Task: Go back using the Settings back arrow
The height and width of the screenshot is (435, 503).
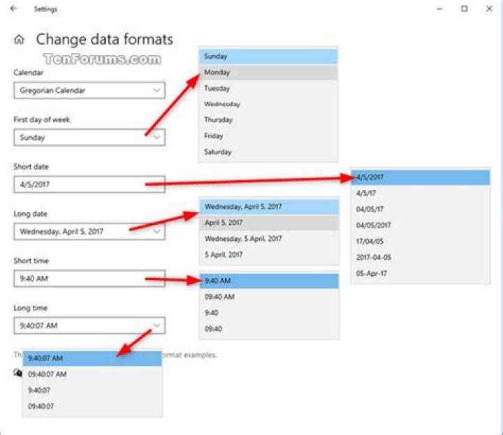Action: [13, 8]
